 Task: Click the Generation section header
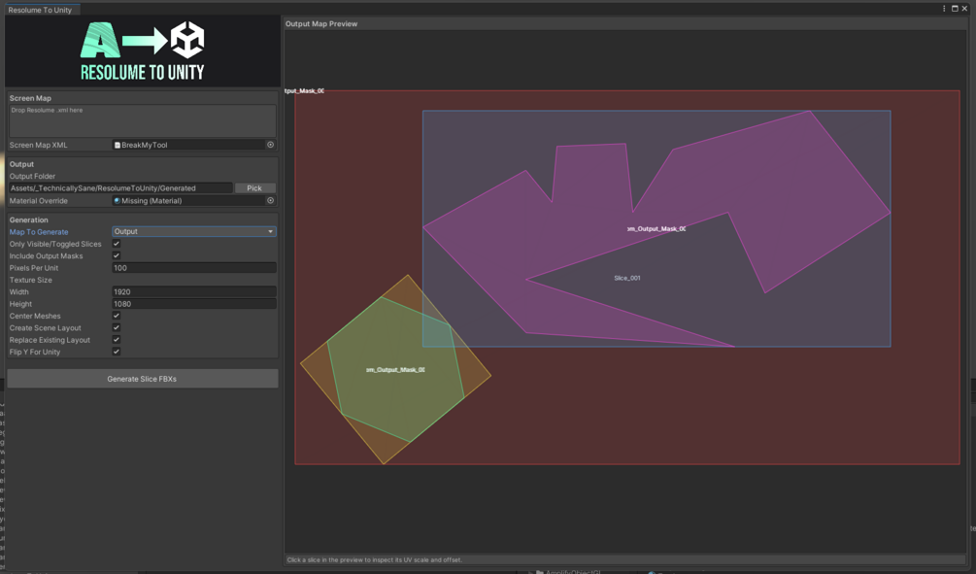(x=28, y=219)
